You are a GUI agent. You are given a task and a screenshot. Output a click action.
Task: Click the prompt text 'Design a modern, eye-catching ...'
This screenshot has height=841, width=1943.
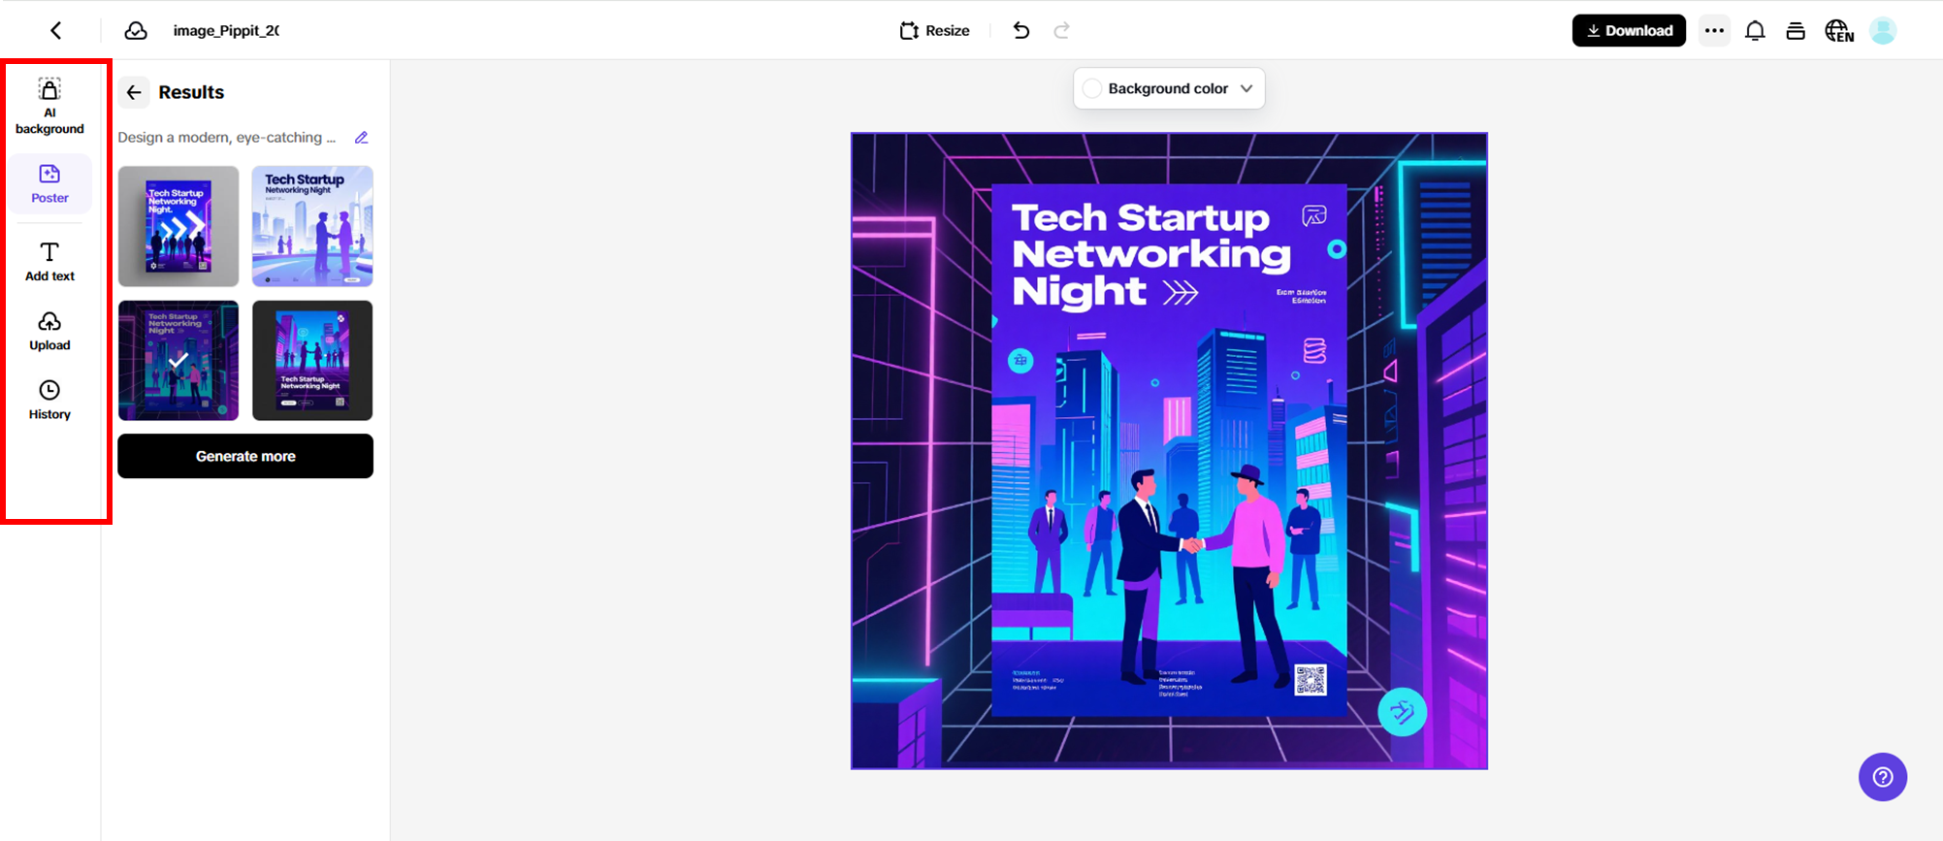coord(226,138)
